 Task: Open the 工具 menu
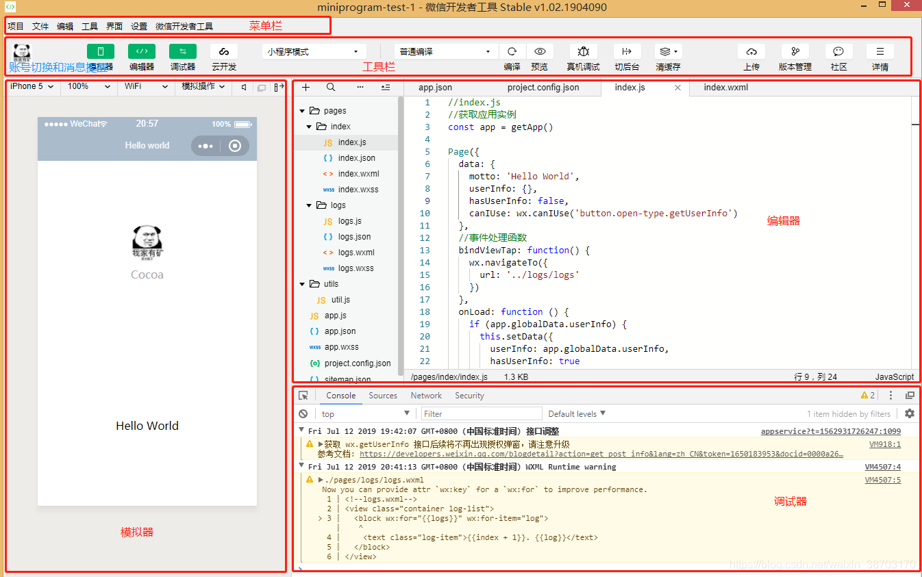pos(90,27)
